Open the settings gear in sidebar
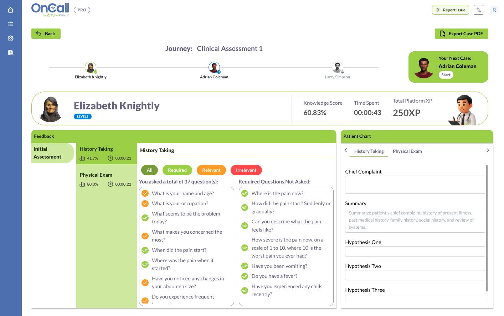Screen dimensions: 504x316 click(x=11, y=38)
